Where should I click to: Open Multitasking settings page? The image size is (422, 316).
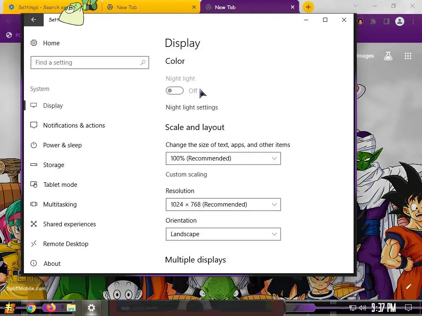(60, 204)
